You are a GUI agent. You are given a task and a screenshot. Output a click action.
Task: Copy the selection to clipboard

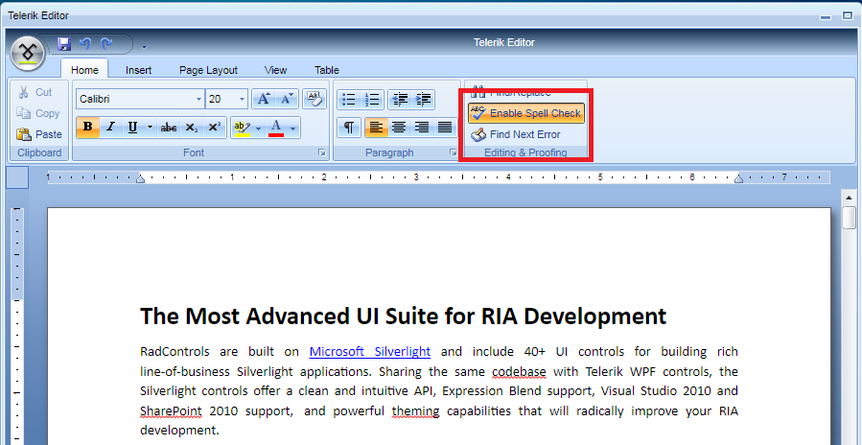click(x=38, y=113)
